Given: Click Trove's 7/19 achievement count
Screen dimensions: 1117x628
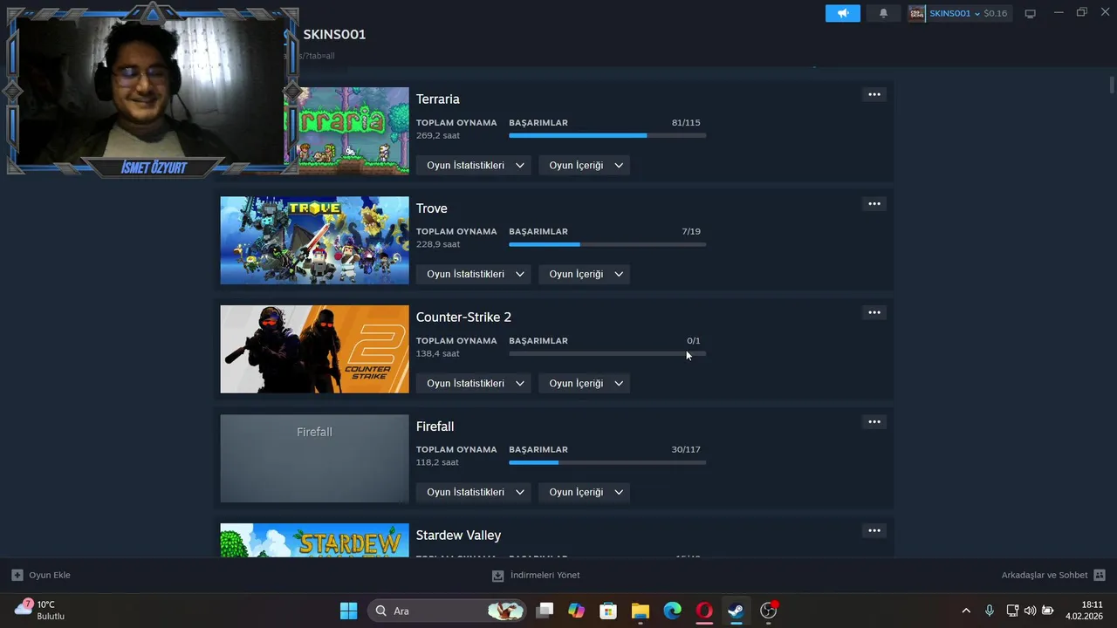Looking at the screenshot, I should pyautogui.click(x=691, y=232).
